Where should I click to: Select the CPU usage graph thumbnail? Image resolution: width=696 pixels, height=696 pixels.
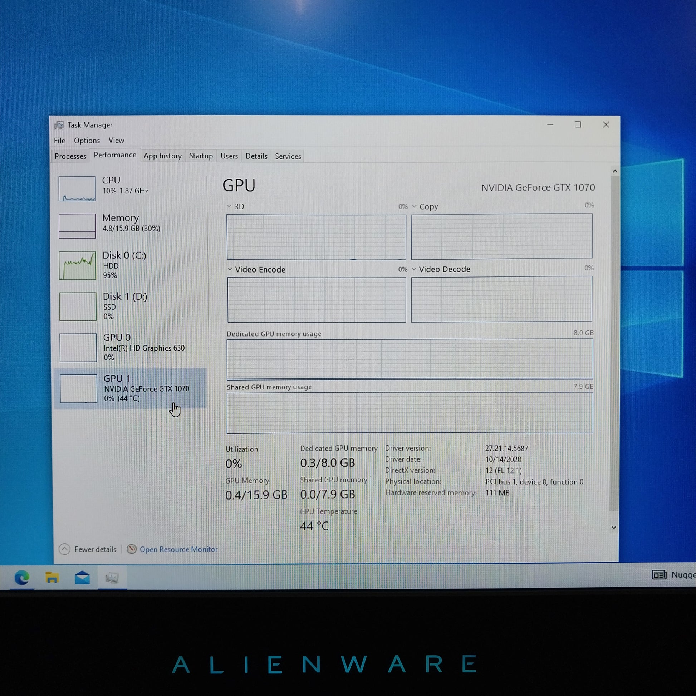pyautogui.click(x=77, y=188)
